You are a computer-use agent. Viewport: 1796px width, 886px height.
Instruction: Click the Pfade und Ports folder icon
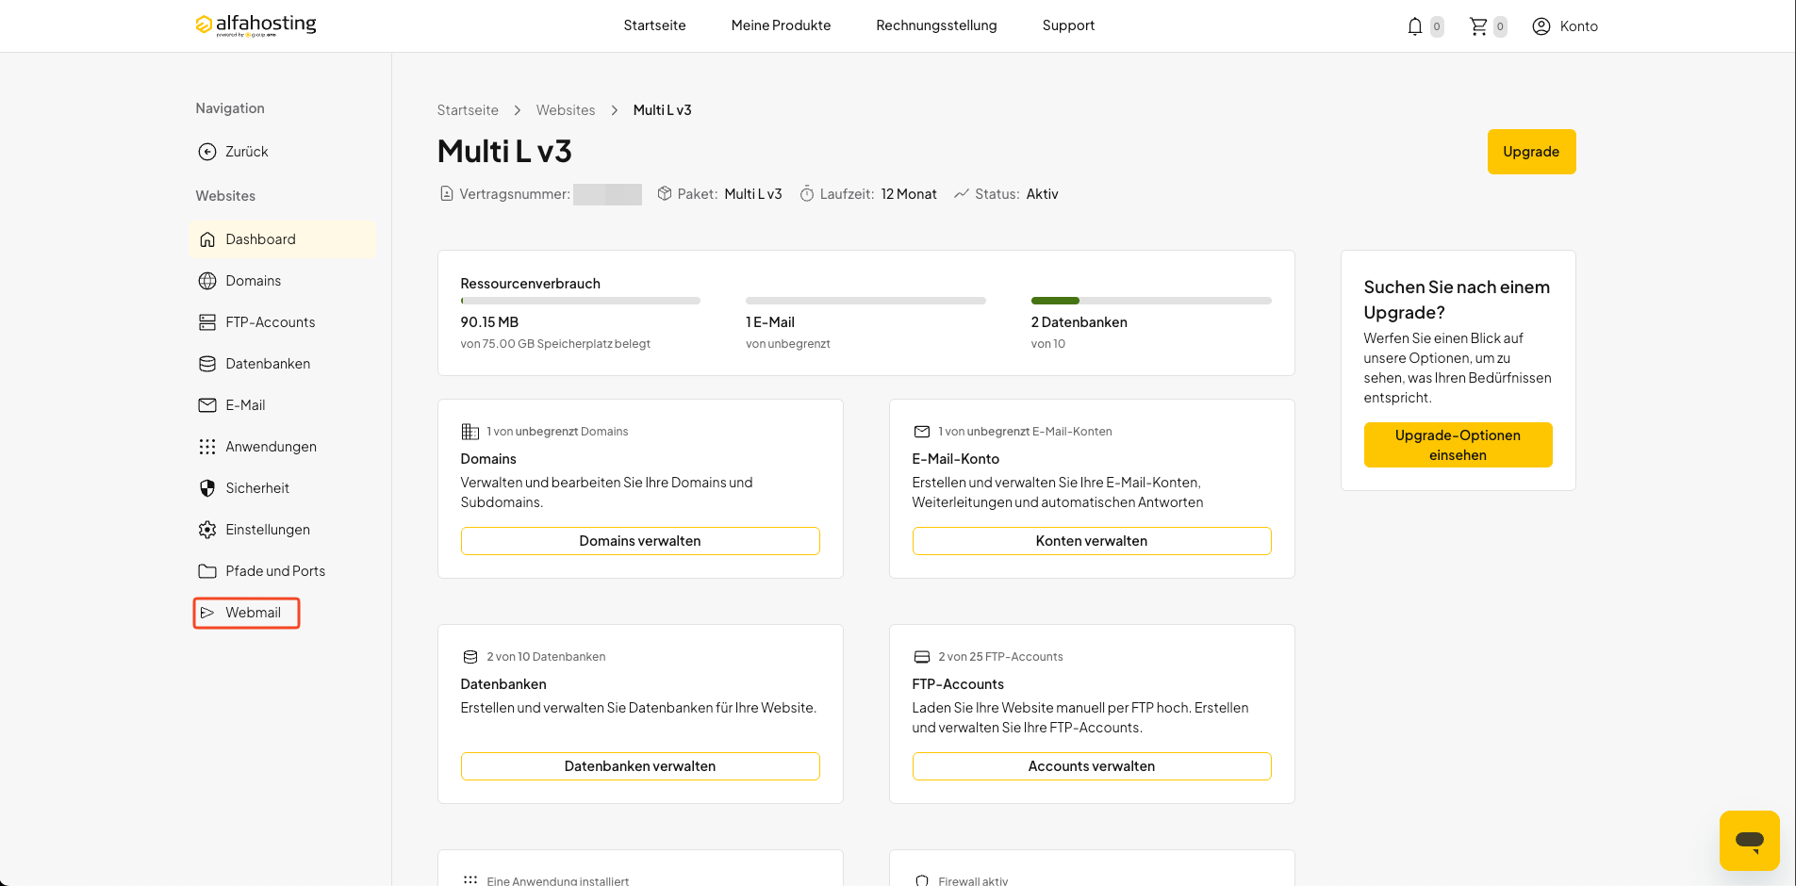tap(207, 571)
